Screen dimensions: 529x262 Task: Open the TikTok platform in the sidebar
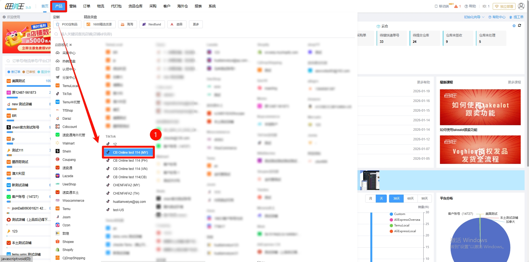(67, 94)
